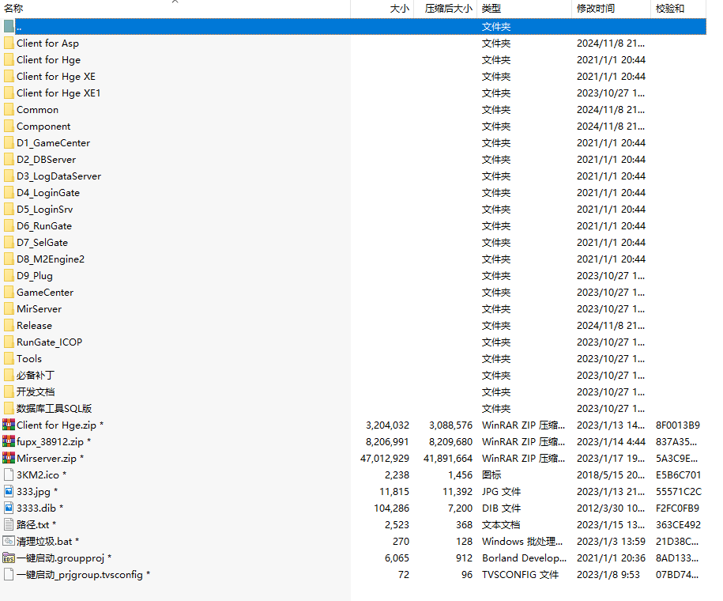Click the Client for Hge.zip icon
The height and width of the screenshot is (601, 723).
click(x=9, y=425)
